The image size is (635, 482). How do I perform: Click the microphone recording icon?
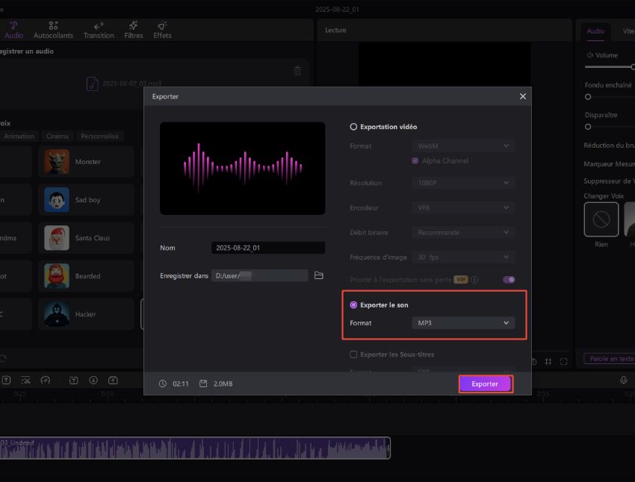pos(625,380)
